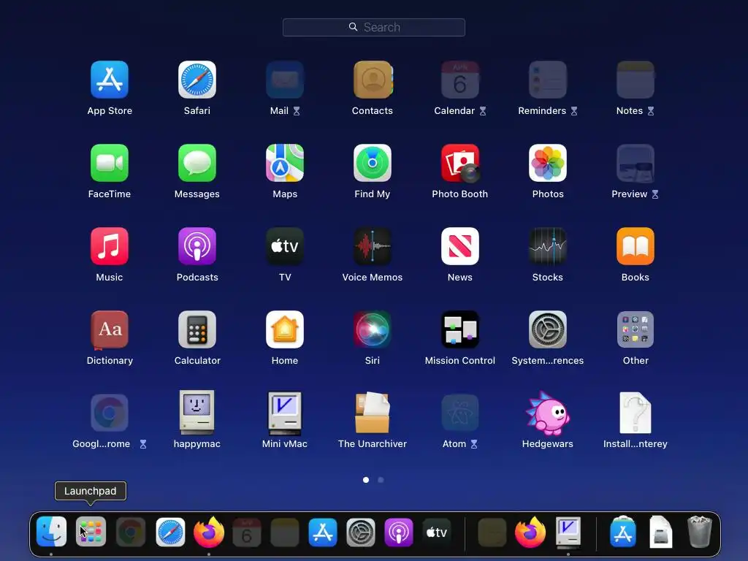Open the Contacts app
Viewport: 748px width, 561px height.
click(373, 80)
